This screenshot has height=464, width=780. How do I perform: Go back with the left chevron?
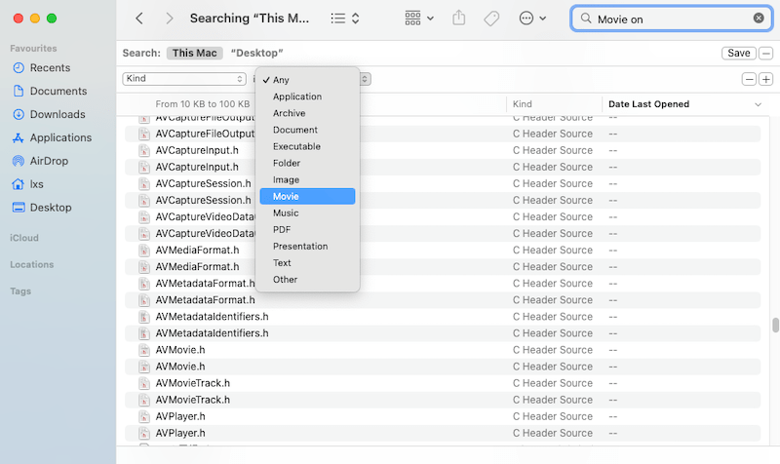139,19
